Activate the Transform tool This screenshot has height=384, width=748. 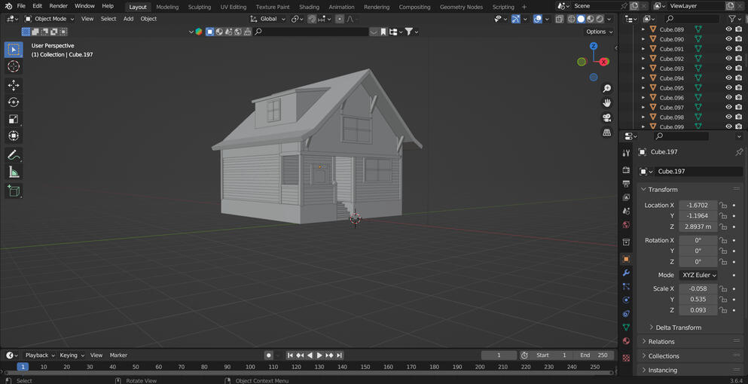tap(14, 136)
